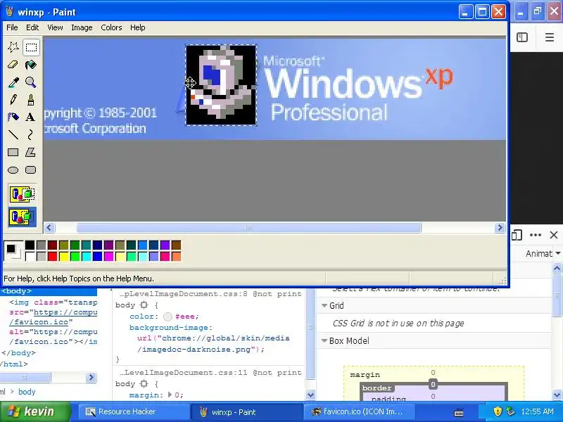The image size is (563, 422).
Task: Click the canvas scroll left arrow
Action: (49, 227)
